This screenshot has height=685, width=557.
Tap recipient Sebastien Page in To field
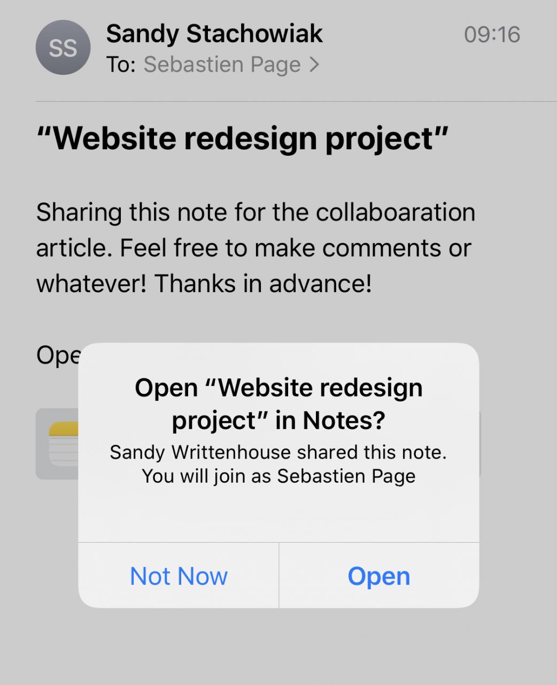pos(222,65)
